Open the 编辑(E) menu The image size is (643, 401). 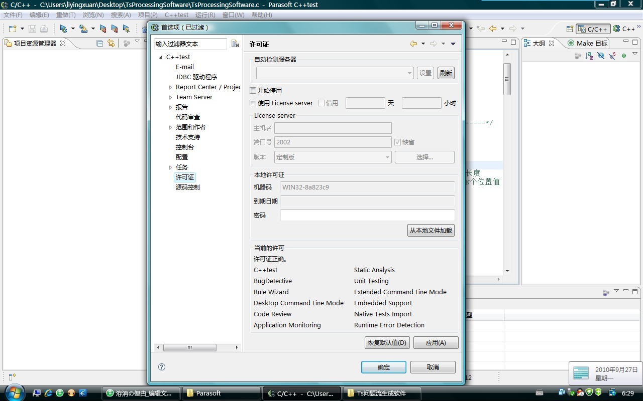tap(39, 15)
